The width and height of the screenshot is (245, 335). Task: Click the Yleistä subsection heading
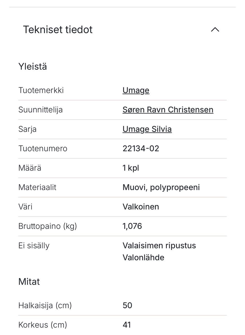pyautogui.click(x=33, y=66)
